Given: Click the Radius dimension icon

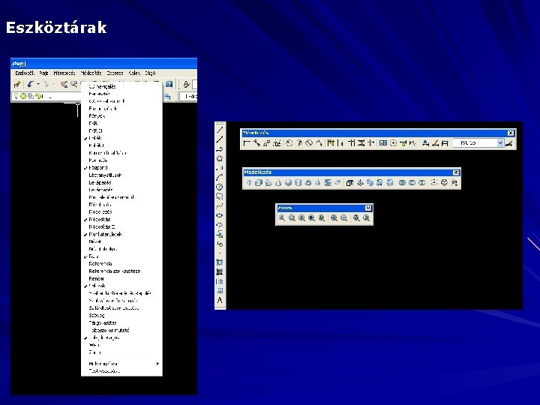Looking at the screenshot, I should tap(289, 143).
